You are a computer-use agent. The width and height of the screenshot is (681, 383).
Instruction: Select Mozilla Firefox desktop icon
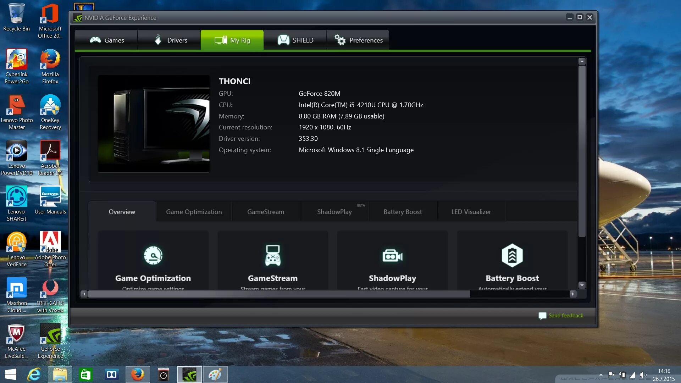tap(50, 67)
